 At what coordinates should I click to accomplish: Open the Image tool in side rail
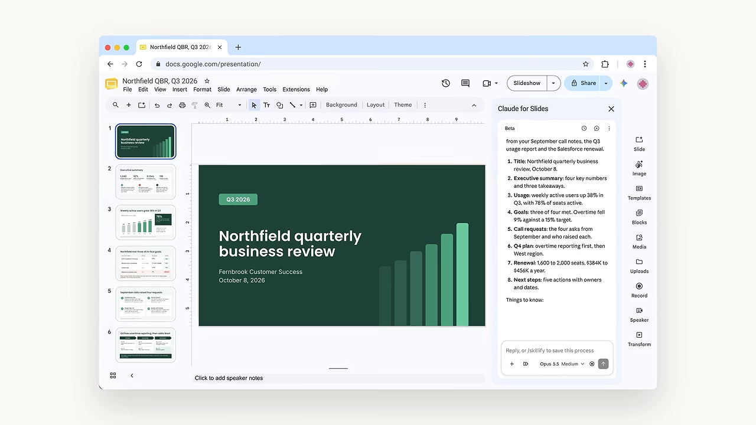pyautogui.click(x=639, y=168)
